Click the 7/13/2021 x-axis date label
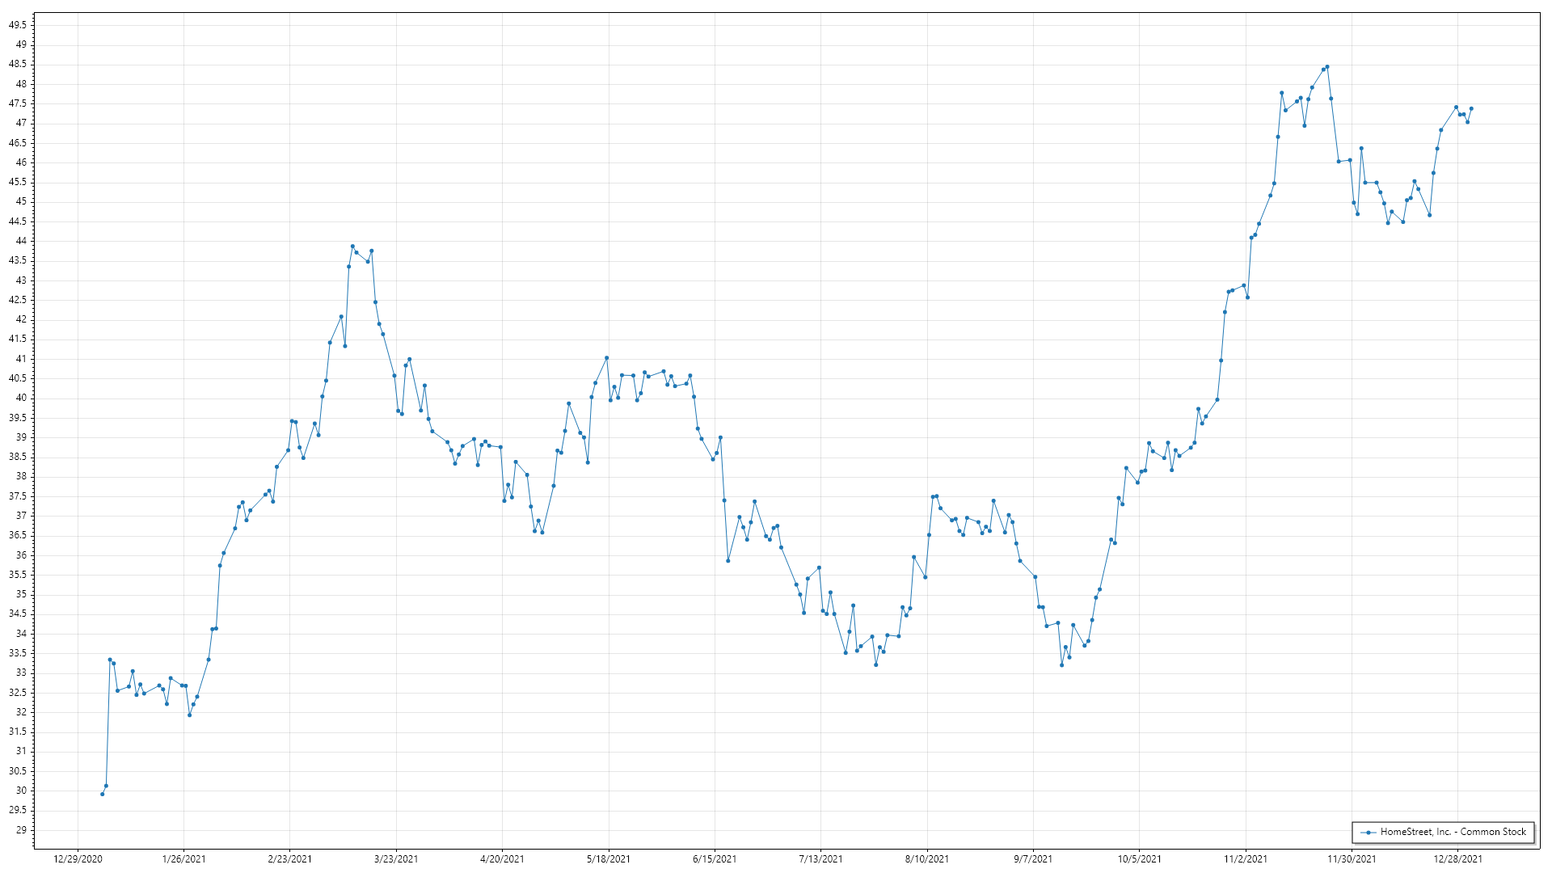 pyautogui.click(x=820, y=859)
